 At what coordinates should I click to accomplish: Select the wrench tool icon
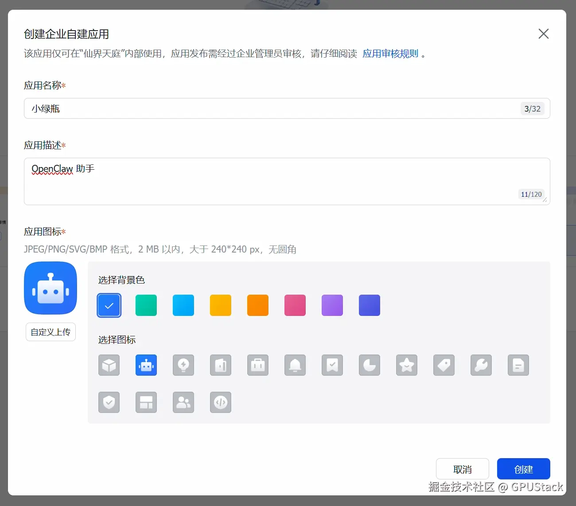click(x=481, y=365)
